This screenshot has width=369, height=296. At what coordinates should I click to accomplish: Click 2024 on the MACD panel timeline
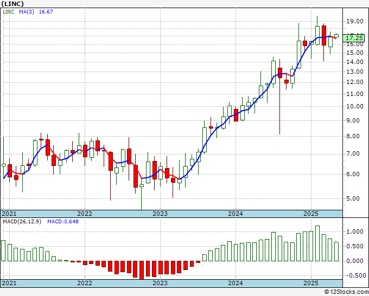(x=236, y=283)
